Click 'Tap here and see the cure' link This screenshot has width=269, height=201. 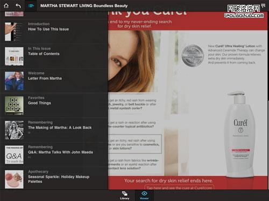point(179,188)
